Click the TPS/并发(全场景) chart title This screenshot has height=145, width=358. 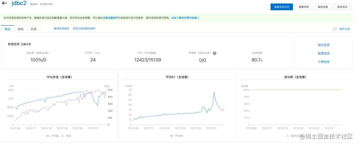tap(59, 77)
